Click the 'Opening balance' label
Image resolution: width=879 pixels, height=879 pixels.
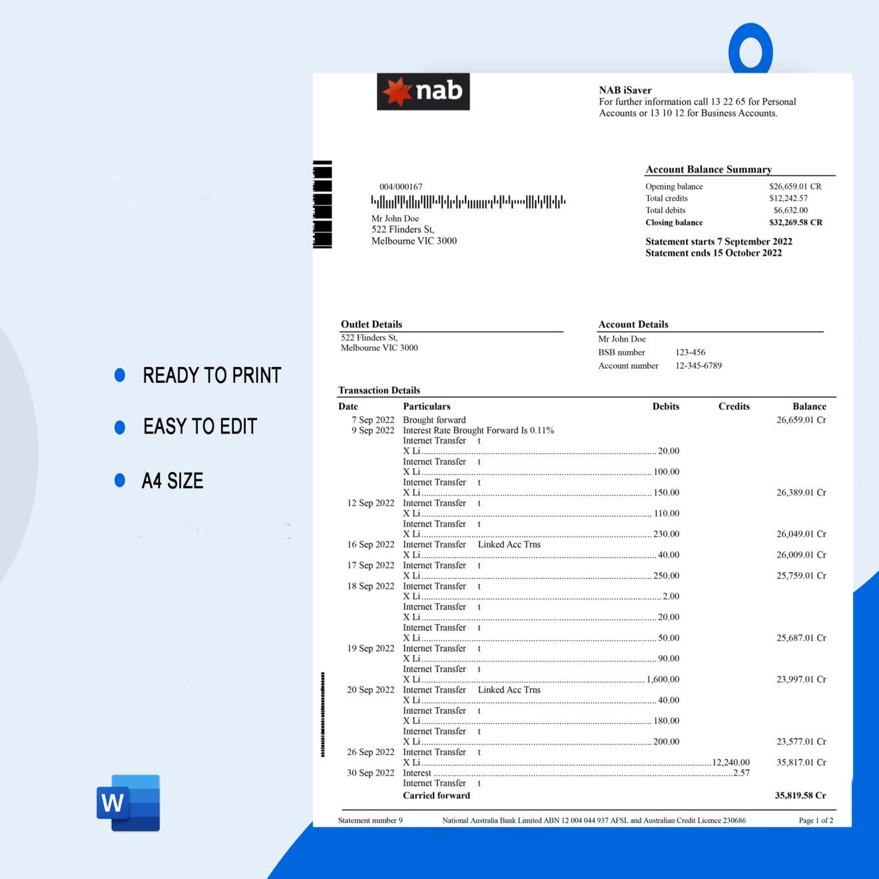pyautogui.click(x=674, y=186)
